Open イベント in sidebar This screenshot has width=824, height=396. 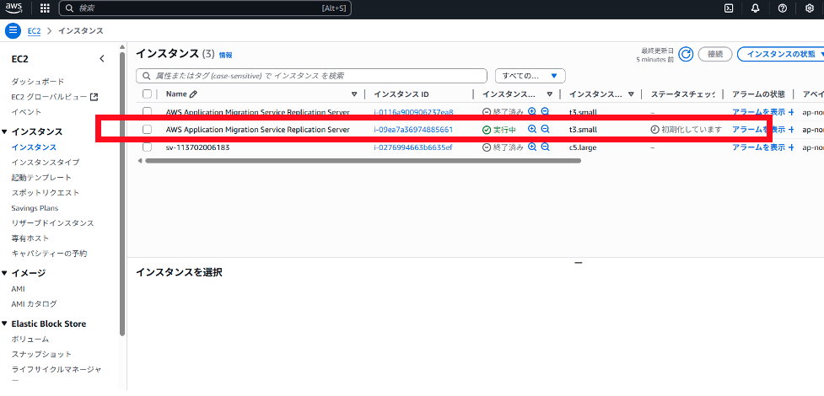26,112
